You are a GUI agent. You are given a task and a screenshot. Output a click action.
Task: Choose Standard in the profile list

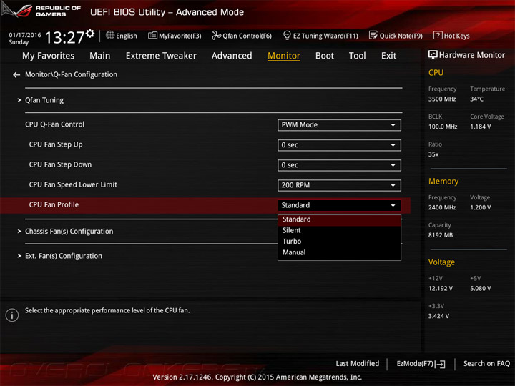click(x=339, y=219)
